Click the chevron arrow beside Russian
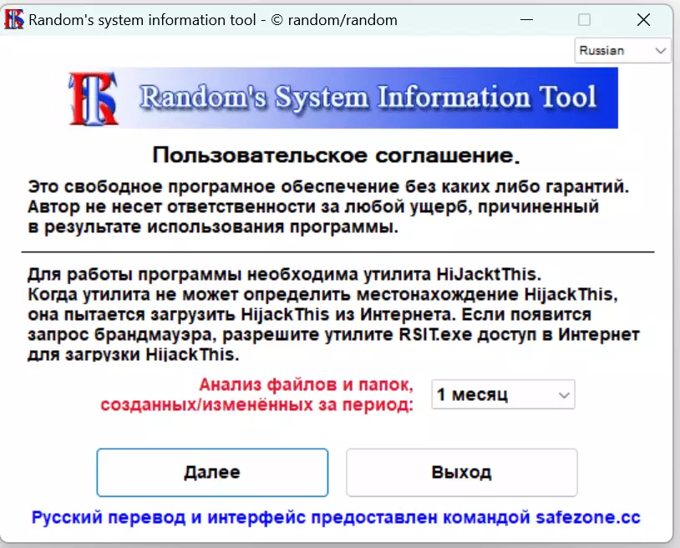Image resolution: width=680 pixels, height=548 pixels. coord(661,51)
